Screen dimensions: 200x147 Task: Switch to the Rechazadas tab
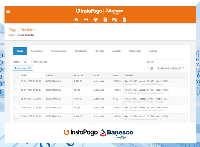click(135, 51)
